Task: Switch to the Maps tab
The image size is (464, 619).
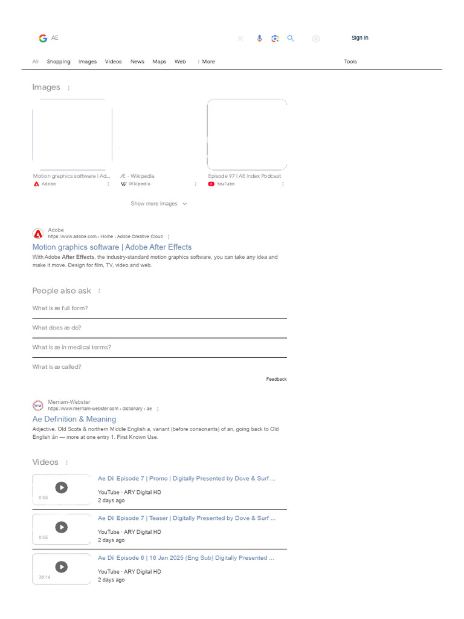Action: (159, 62)
